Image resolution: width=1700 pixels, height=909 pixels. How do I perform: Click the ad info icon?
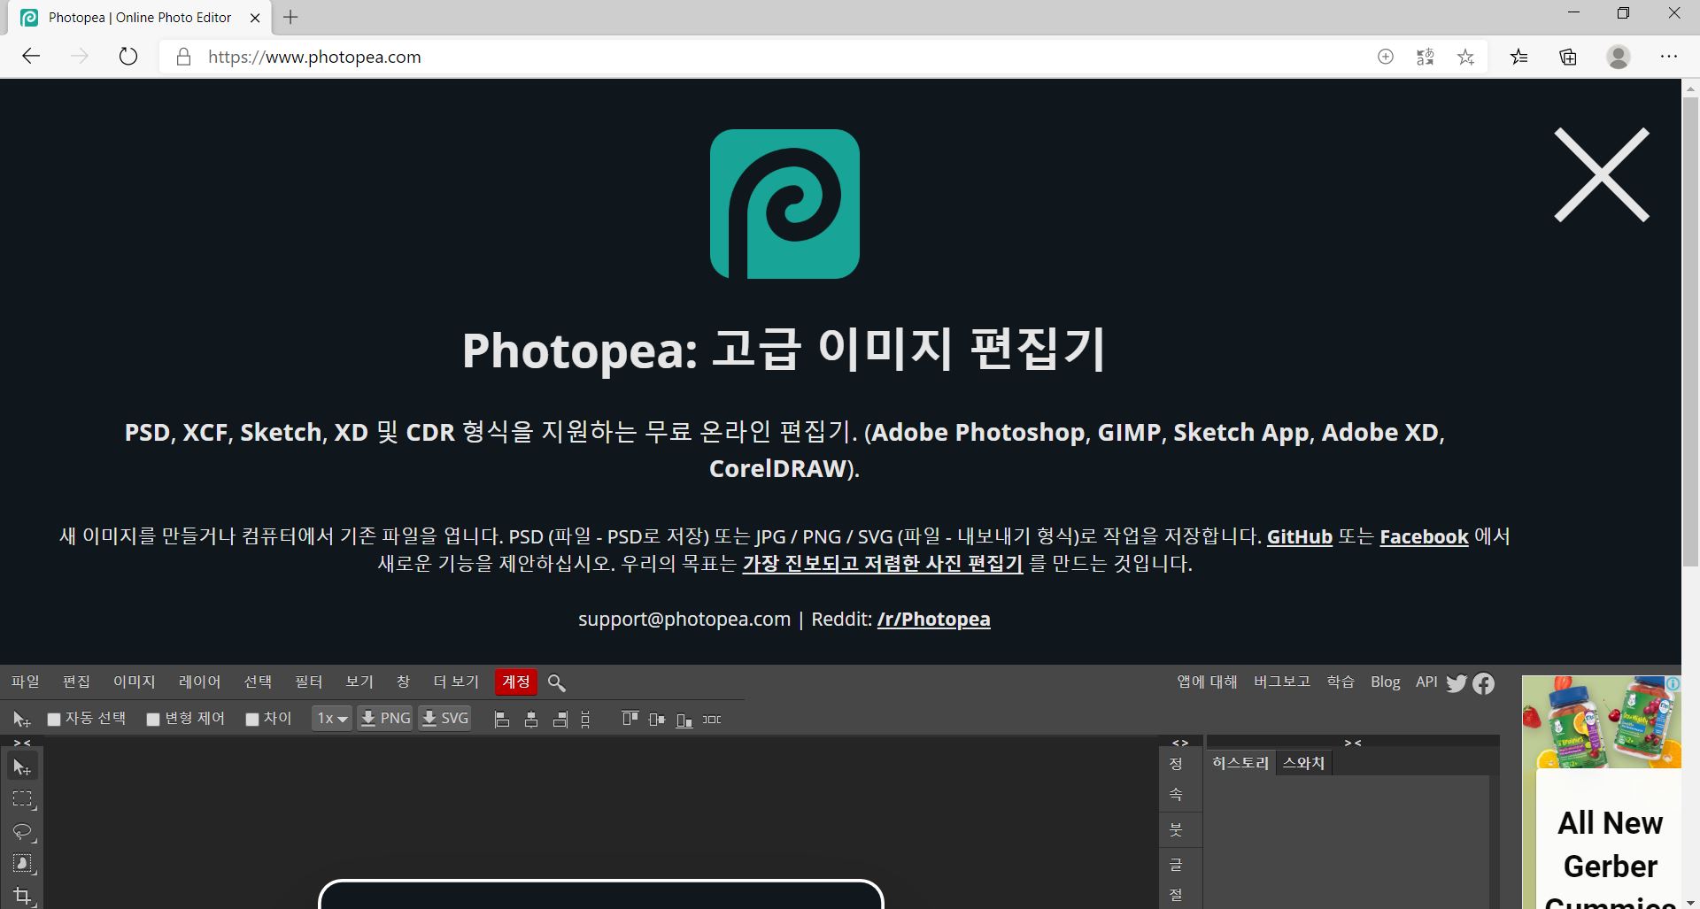(x=1673, y=683)
